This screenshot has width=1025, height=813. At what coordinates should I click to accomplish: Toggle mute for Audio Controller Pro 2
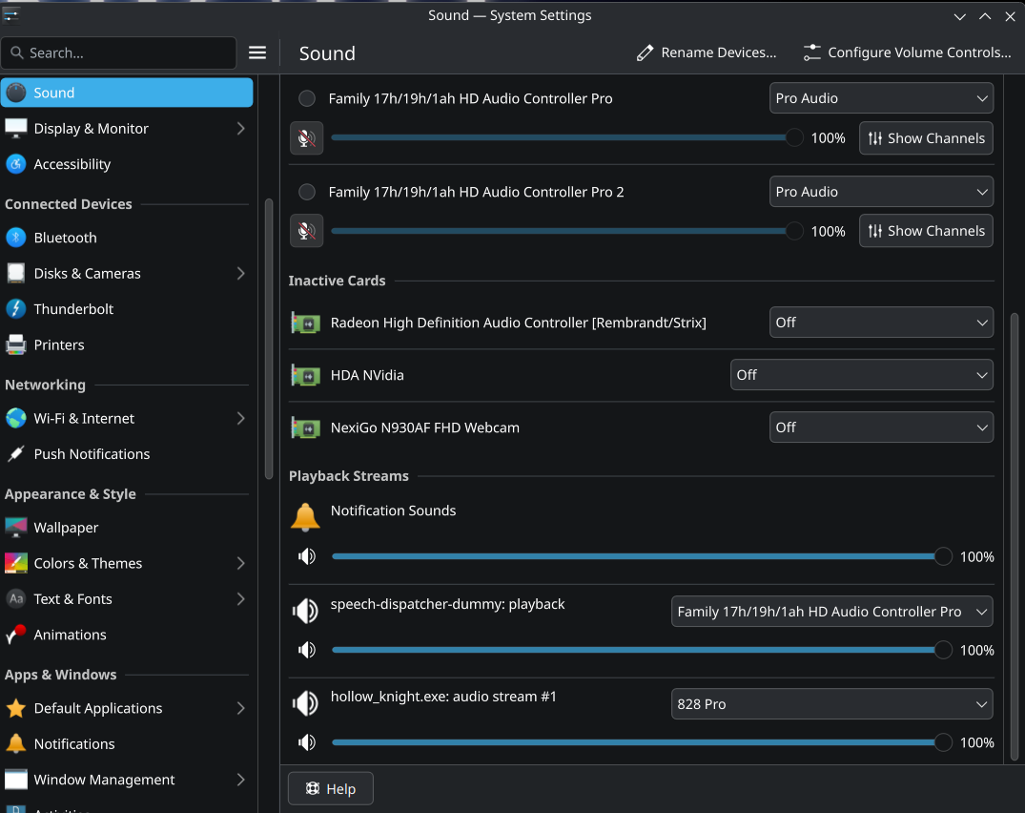pyautogui.click(x=307, y=231)
